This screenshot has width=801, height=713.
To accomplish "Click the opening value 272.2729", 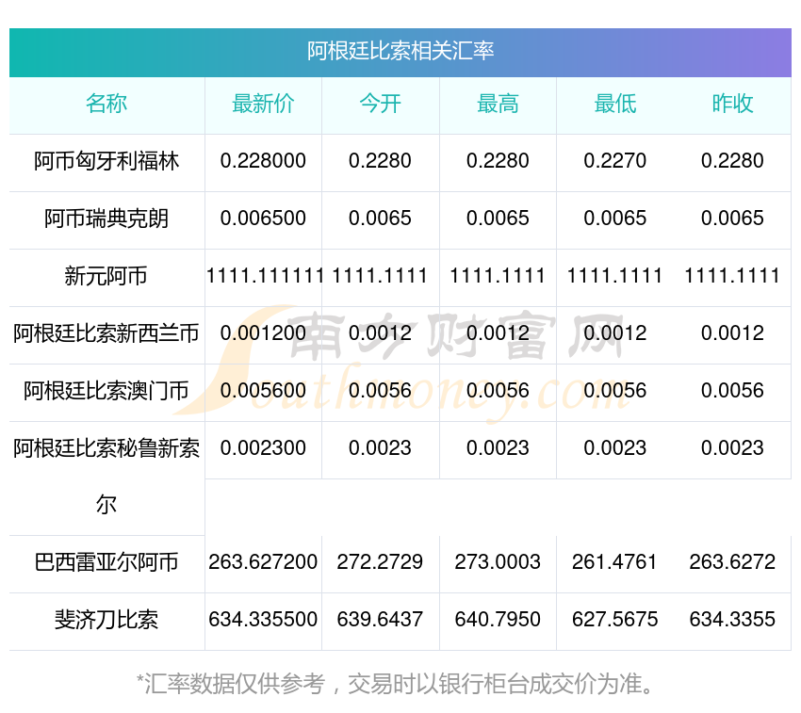I will [380, 562].
